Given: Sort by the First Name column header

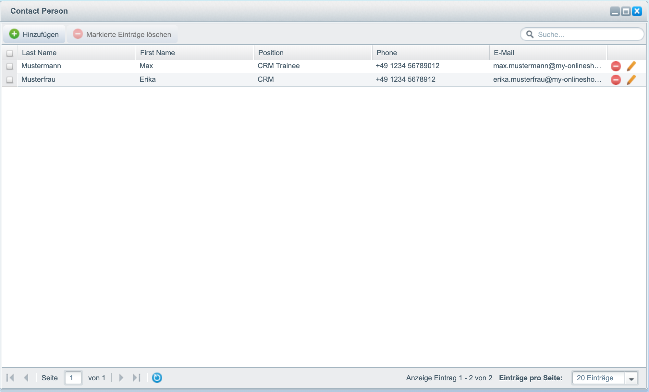Looking at the screenshot, I should [x=195, y=53].
